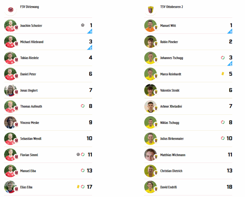
Task: Click the goal ball icon for Florian Simml
Action: 78,154
